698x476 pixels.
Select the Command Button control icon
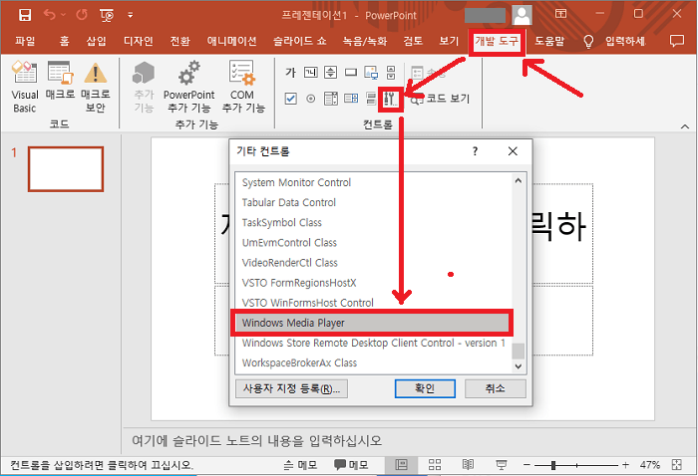tap(351, 73)
